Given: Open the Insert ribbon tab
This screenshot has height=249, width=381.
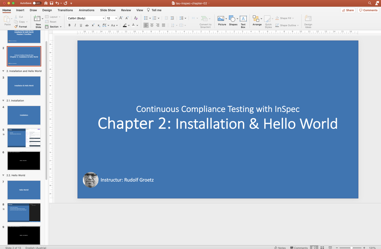Looking at the screenshot, I should (20, 10).
